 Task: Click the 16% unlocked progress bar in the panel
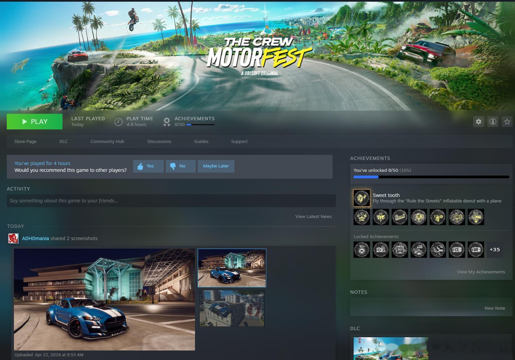pos(431,177)
